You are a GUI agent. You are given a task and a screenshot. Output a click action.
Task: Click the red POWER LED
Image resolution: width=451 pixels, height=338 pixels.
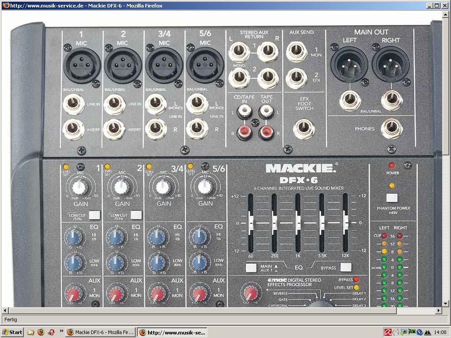392,165
